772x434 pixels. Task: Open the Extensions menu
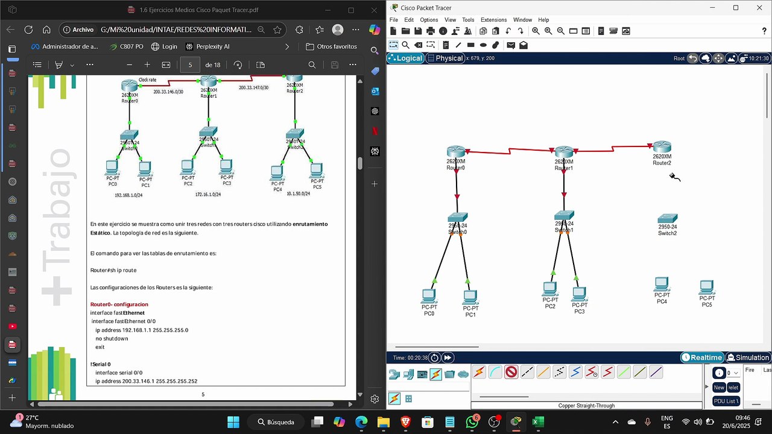[x=493, y=20]
